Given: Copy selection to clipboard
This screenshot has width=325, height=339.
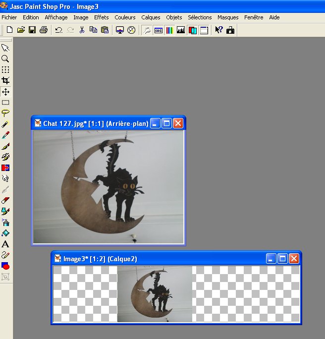Looking at the screenshot, I should click(x=93, y=30).
